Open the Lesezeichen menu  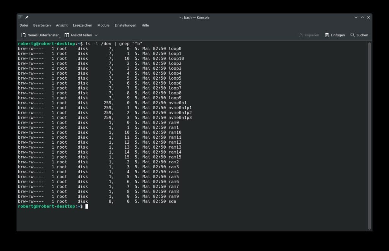point(82,25)
